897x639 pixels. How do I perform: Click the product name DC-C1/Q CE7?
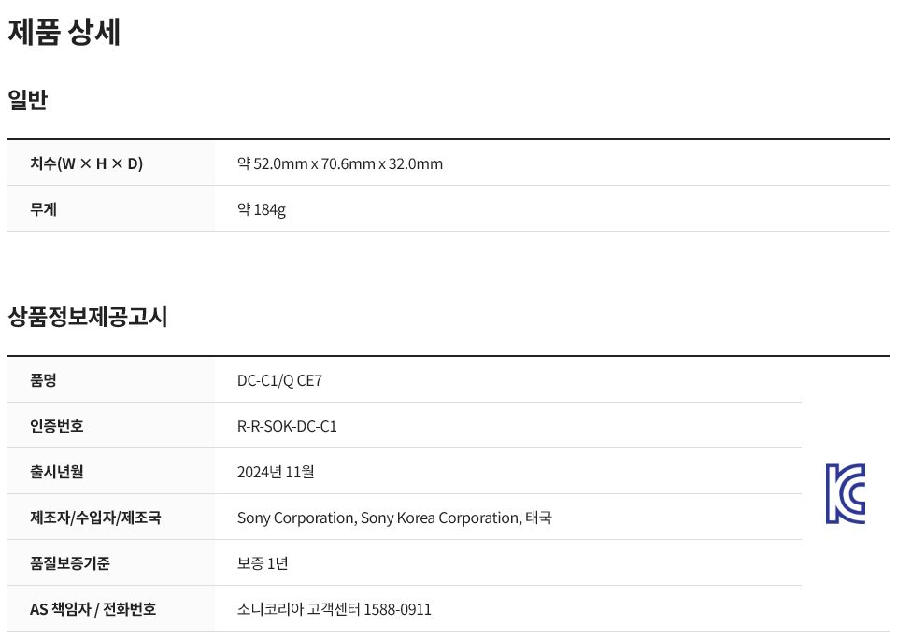[279, 380]
